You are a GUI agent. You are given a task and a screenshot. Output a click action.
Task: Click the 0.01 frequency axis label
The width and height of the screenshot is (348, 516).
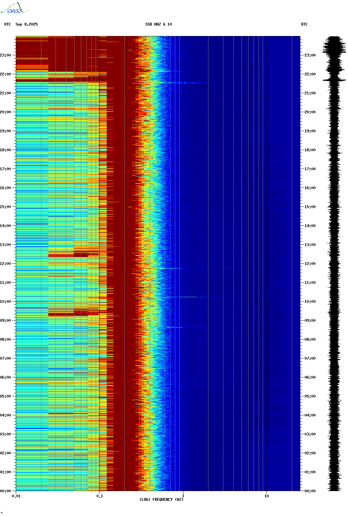point(16,496)
